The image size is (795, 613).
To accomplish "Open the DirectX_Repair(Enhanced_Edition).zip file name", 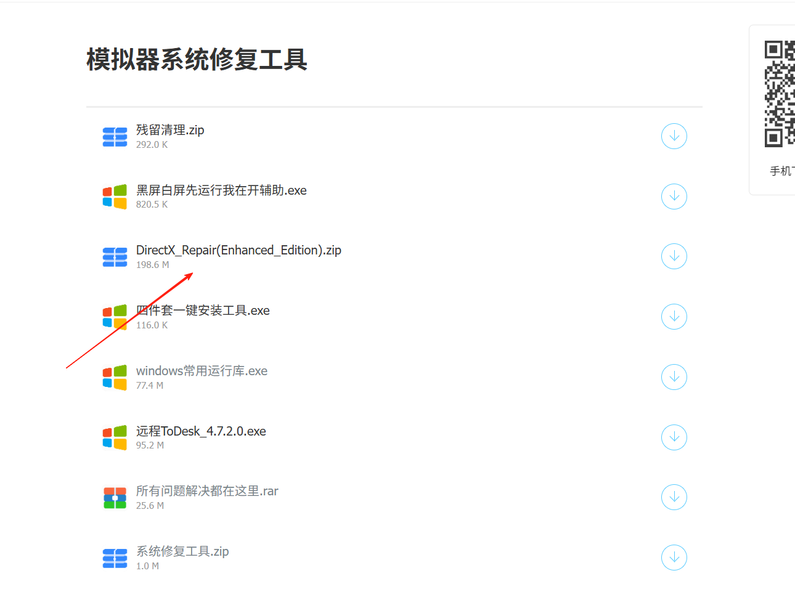I will [238, 250].
